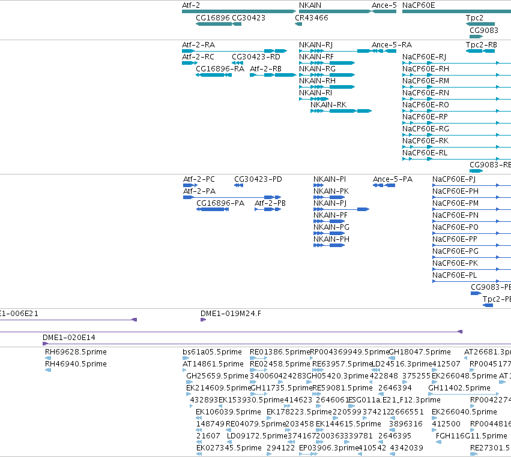Click the CG30423 gene label
This screenshot has width=511, height=457.
(249, 17)
